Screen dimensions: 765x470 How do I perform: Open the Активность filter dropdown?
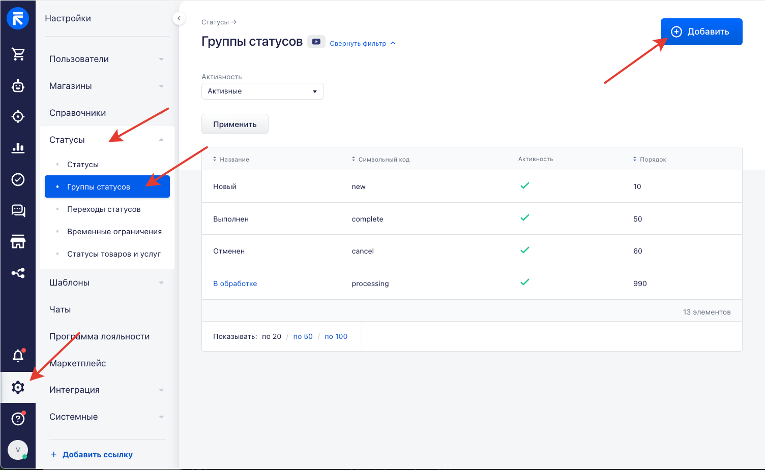[x=262, y=91]
